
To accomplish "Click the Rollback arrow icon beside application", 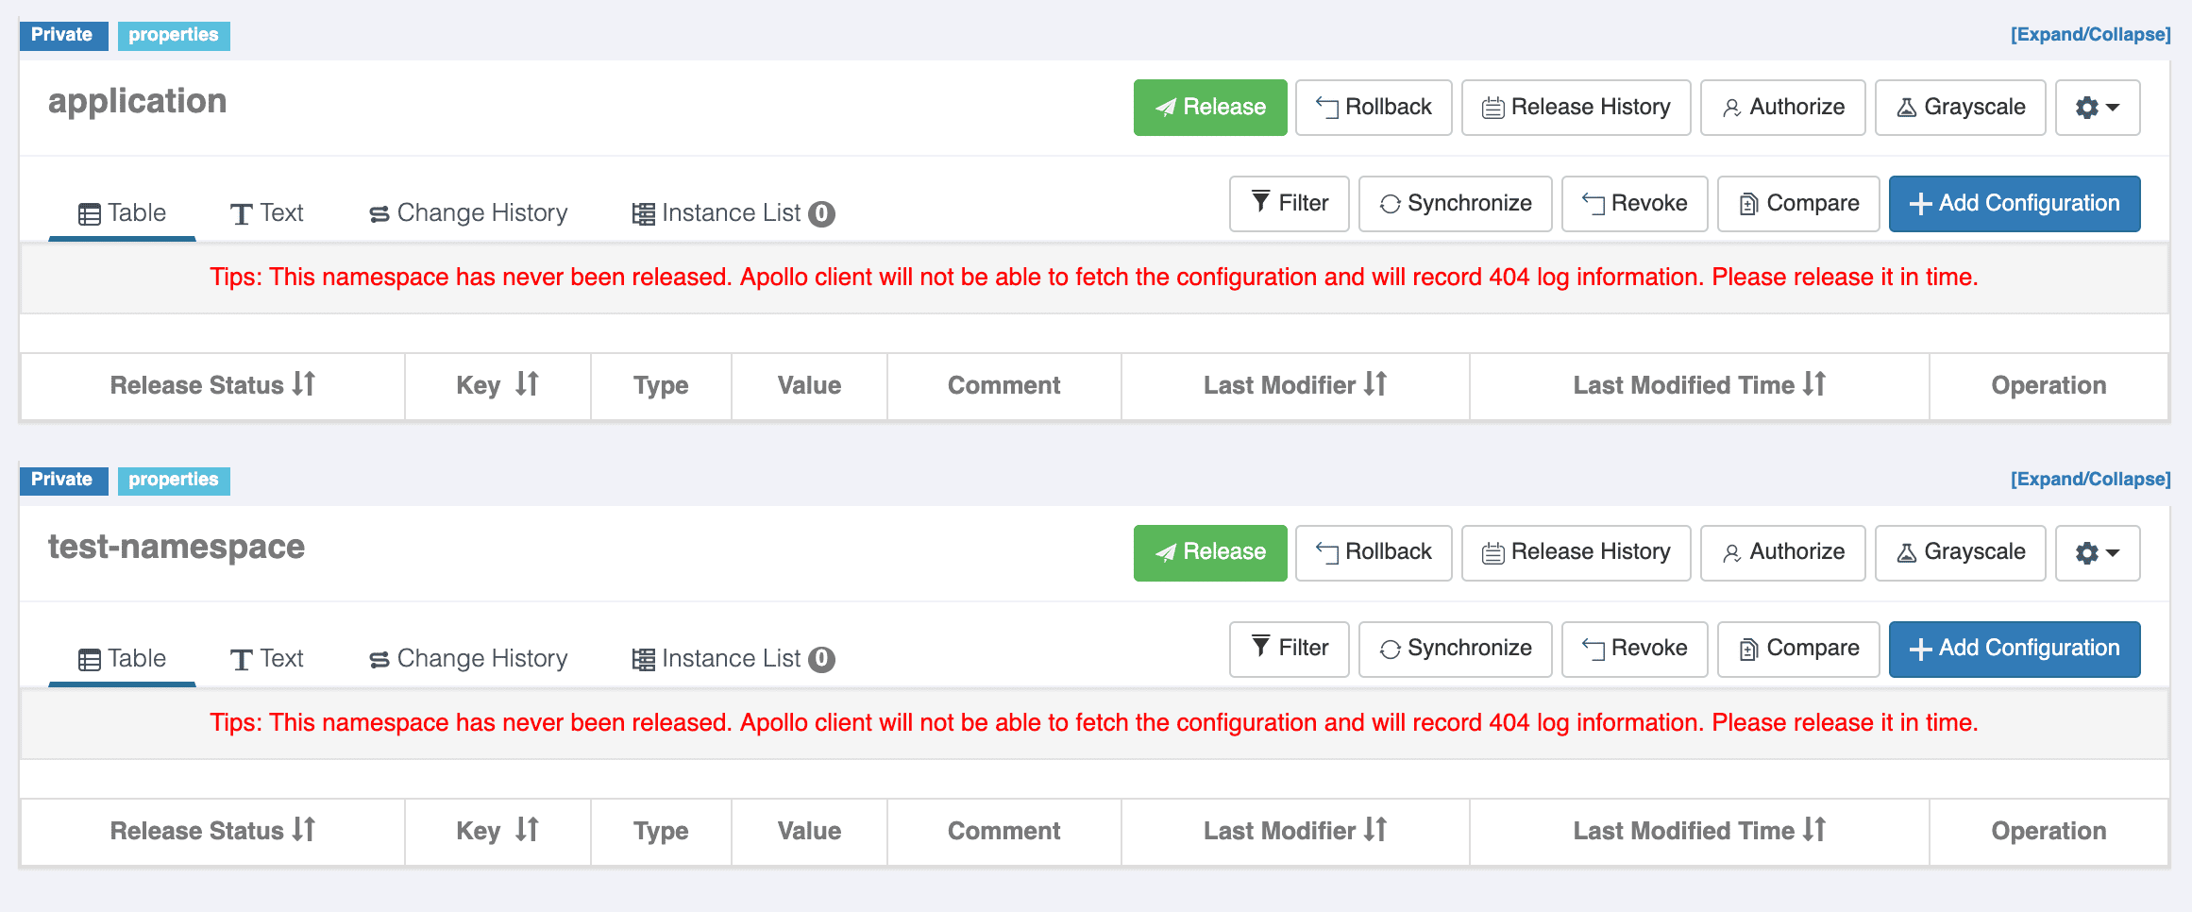I will click(x=1324, y=107).
